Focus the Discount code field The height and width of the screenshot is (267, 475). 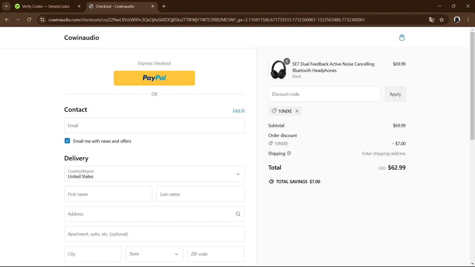(325, 94)
